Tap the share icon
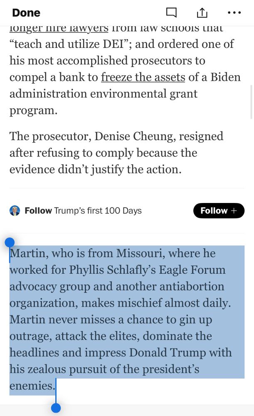Image resolution: width=254 pixels, height=416 pixels. (x=202, y=12)
